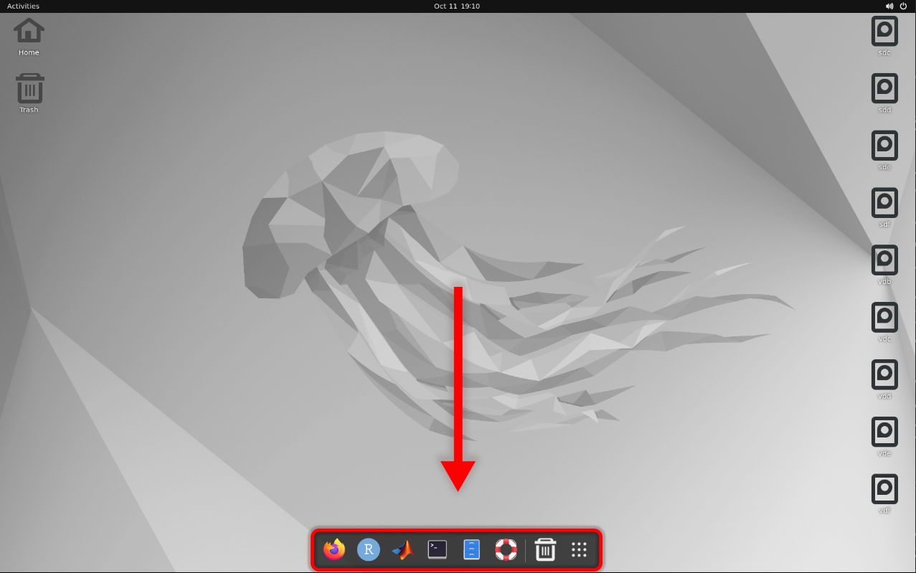Open the Help application
916x573 pixels.
(506, 550)
